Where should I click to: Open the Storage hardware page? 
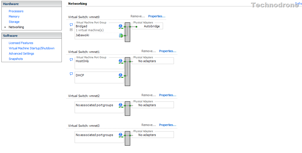pos(14,22)
